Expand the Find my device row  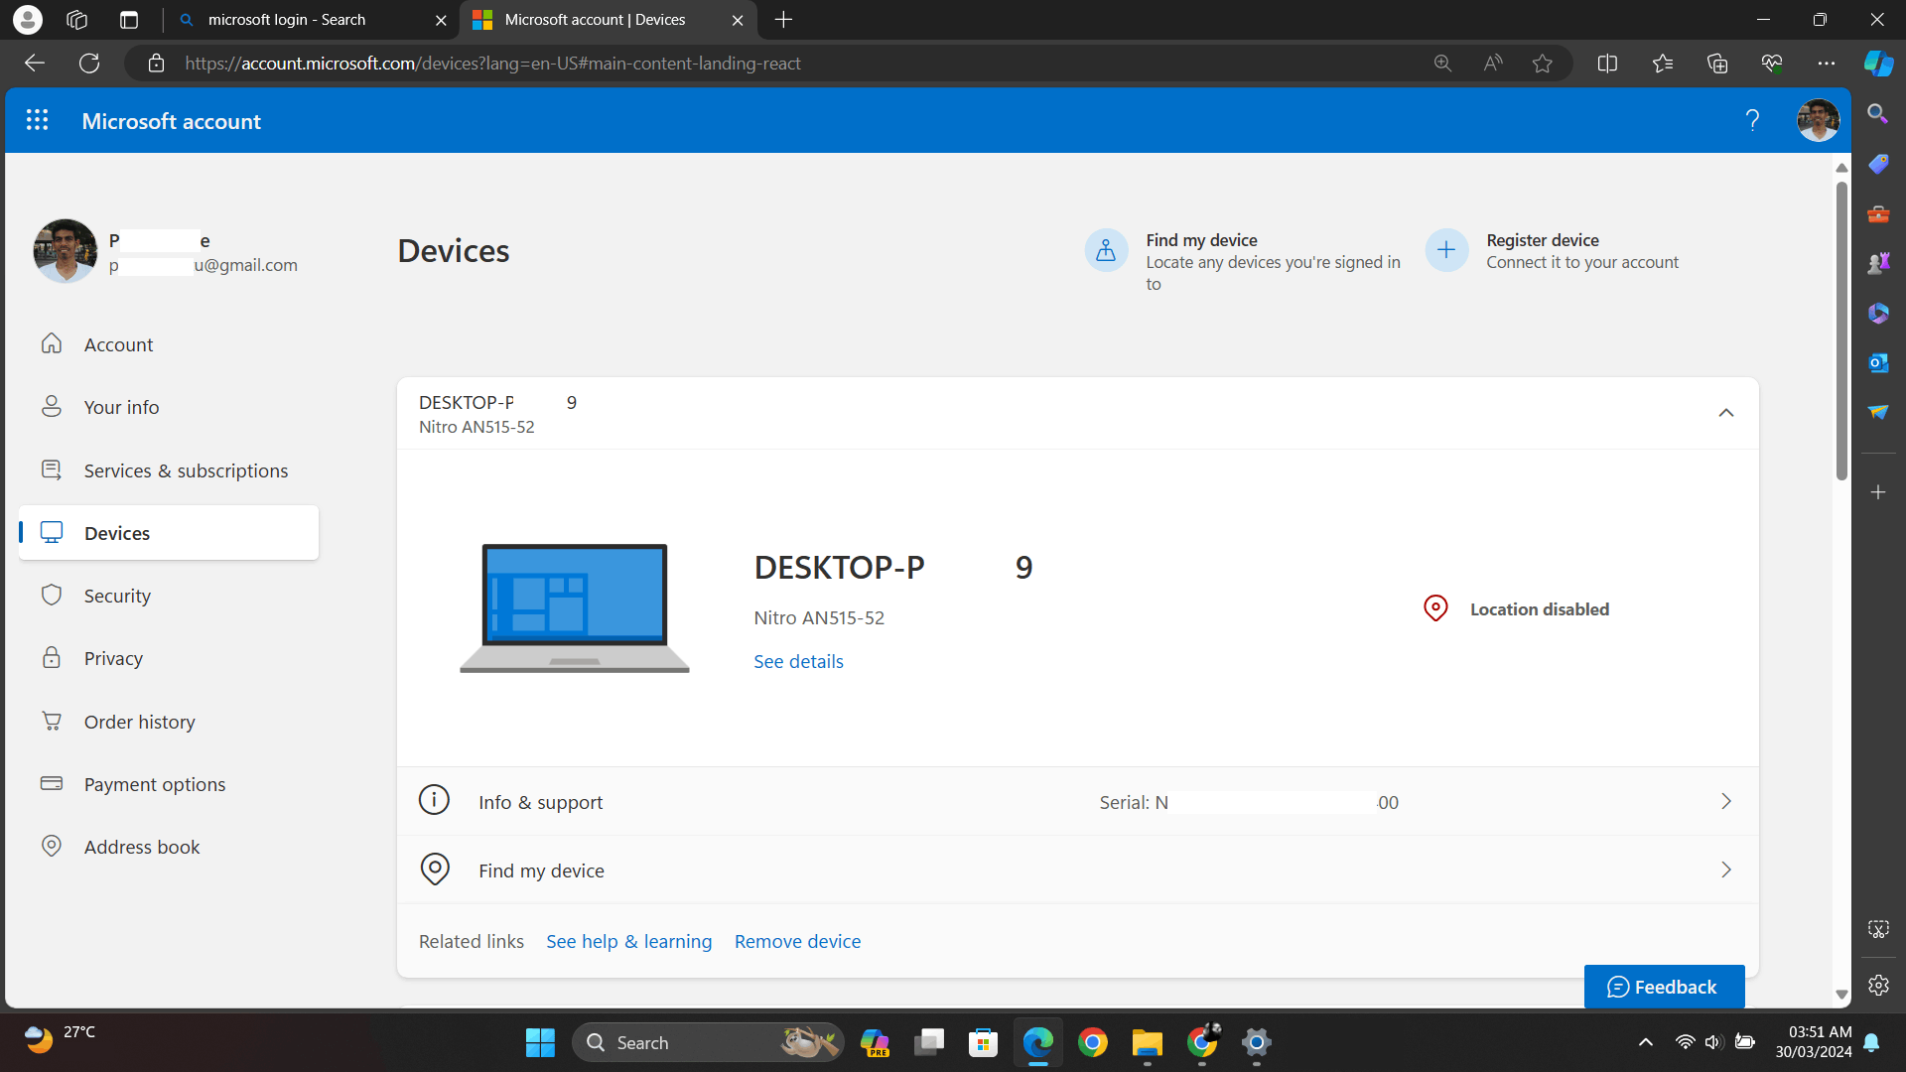point(1725,870)
